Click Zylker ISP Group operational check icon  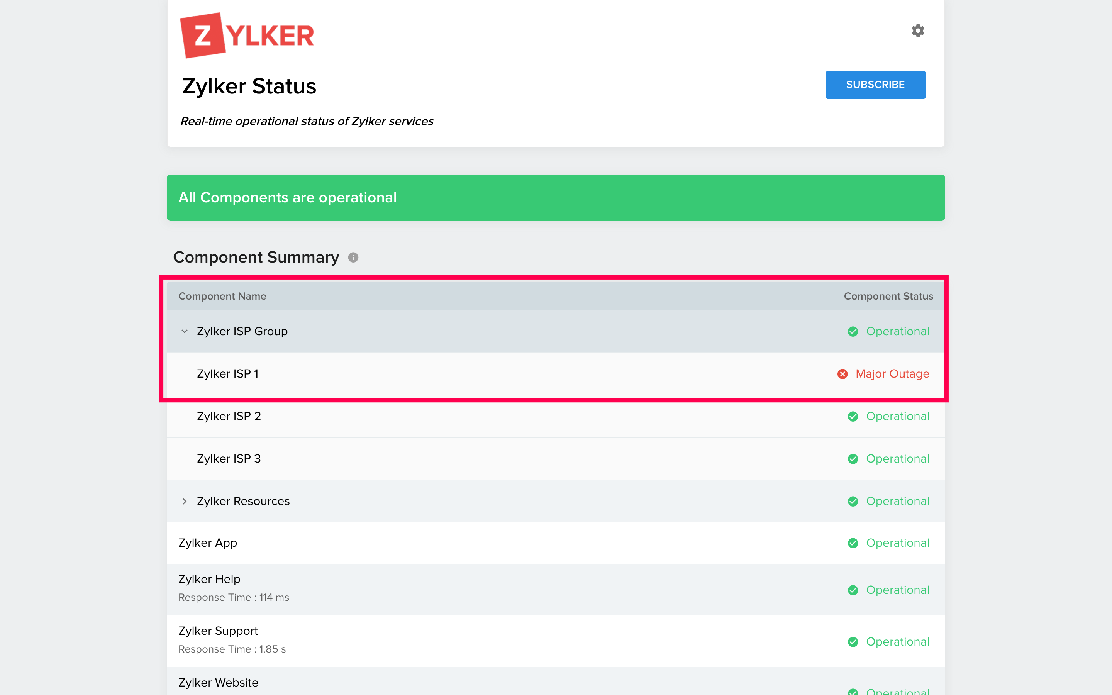[x=853, y=331]
